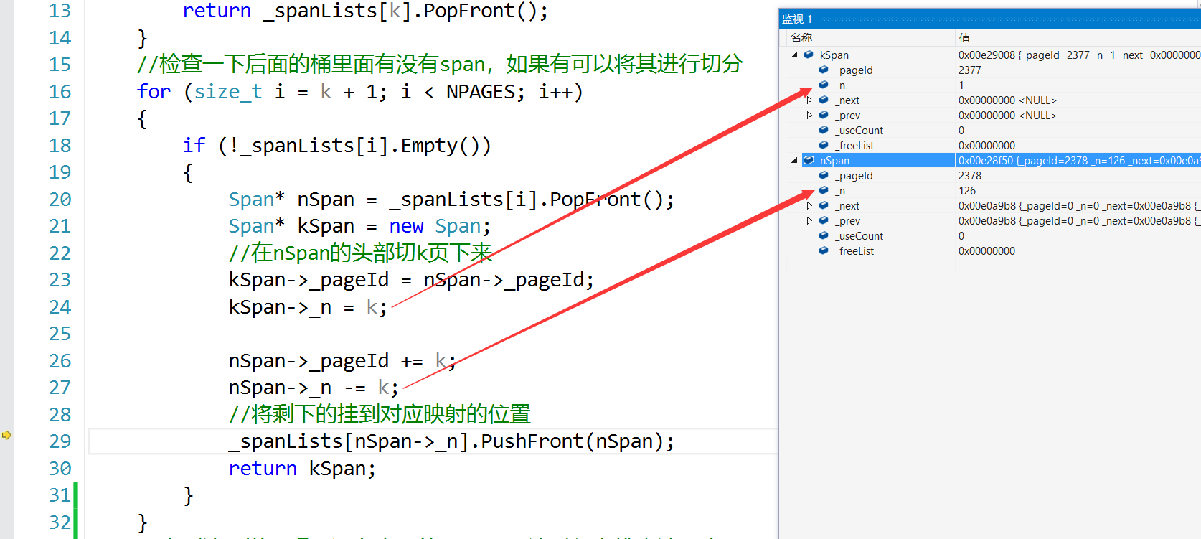Click the value 126 of nSpan _n
1201x539 pixels.
[x=967, y=190]
